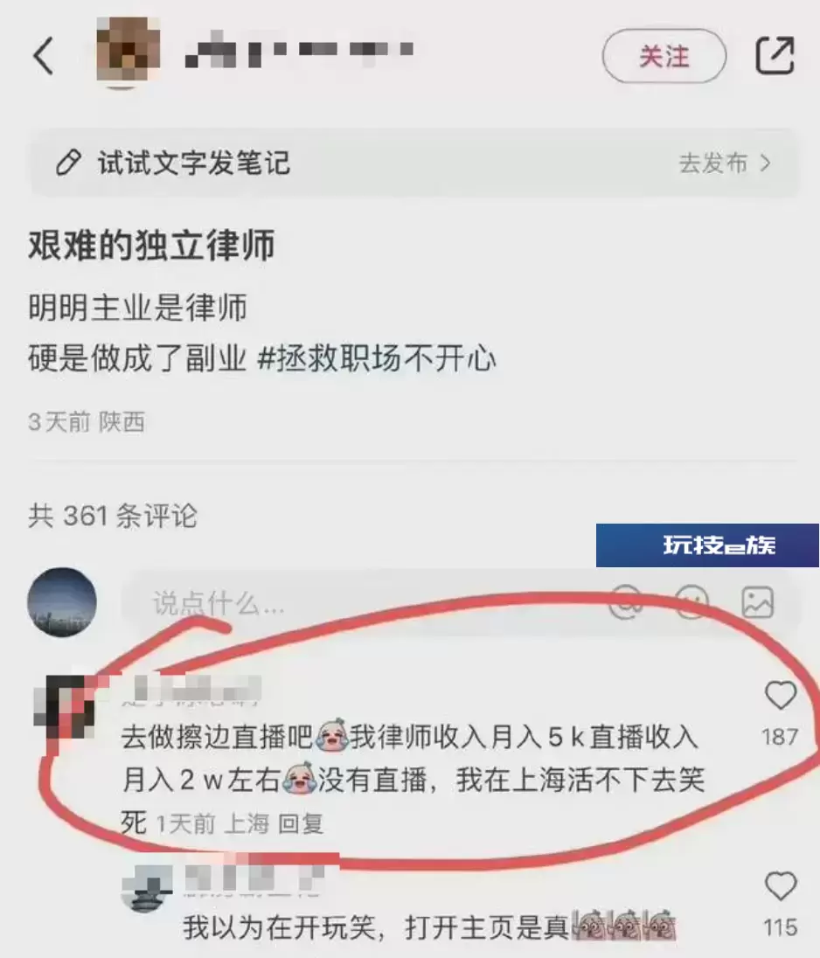Open the reply author's avatar

tap(147, 890)
